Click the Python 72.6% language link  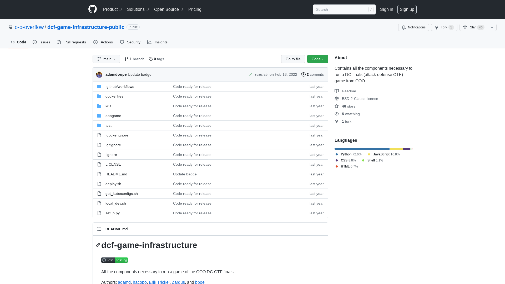click(x=351, y=154)
